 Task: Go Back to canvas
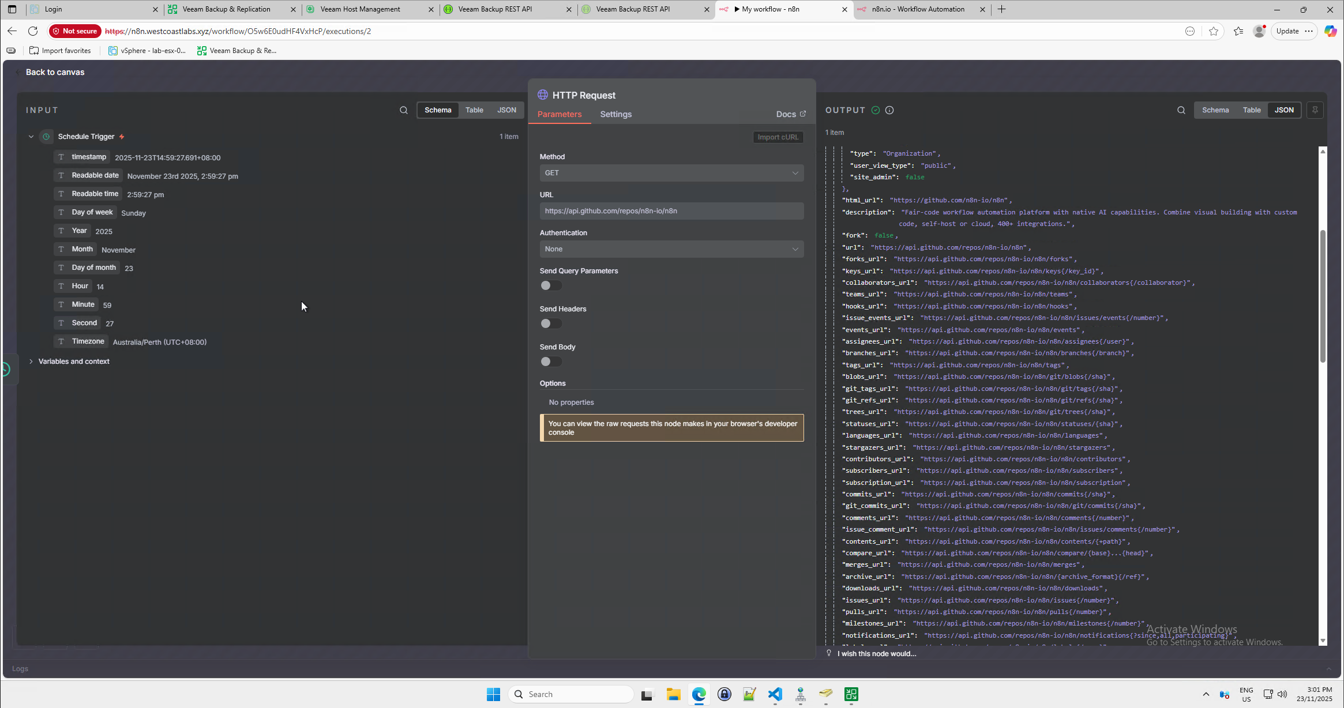coord(55,72)
